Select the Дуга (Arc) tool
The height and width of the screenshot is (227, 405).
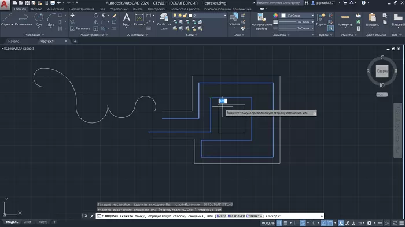click(x=51, y=20)
